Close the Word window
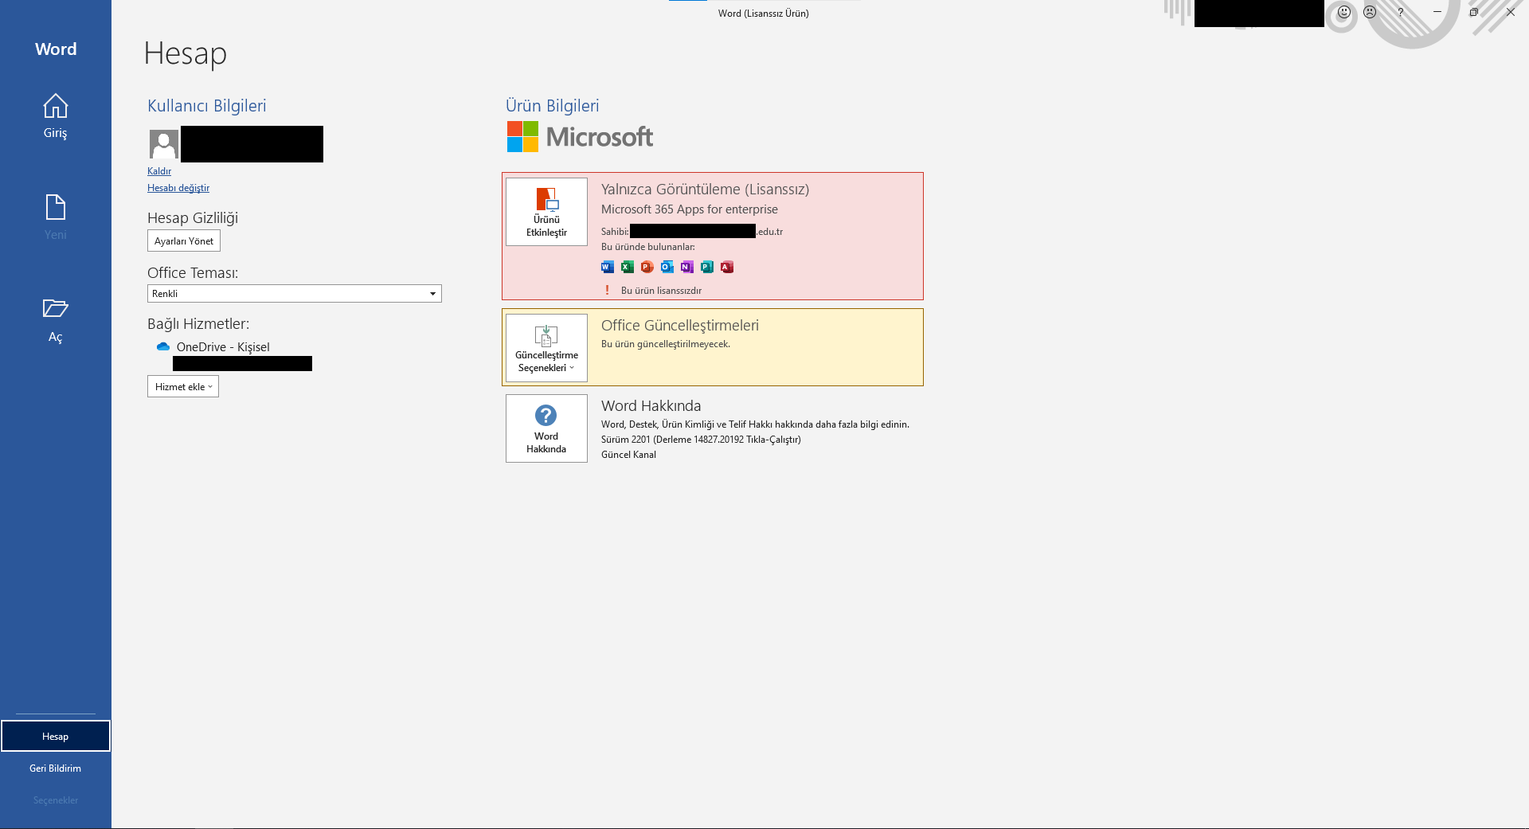 click(1511, 12)
